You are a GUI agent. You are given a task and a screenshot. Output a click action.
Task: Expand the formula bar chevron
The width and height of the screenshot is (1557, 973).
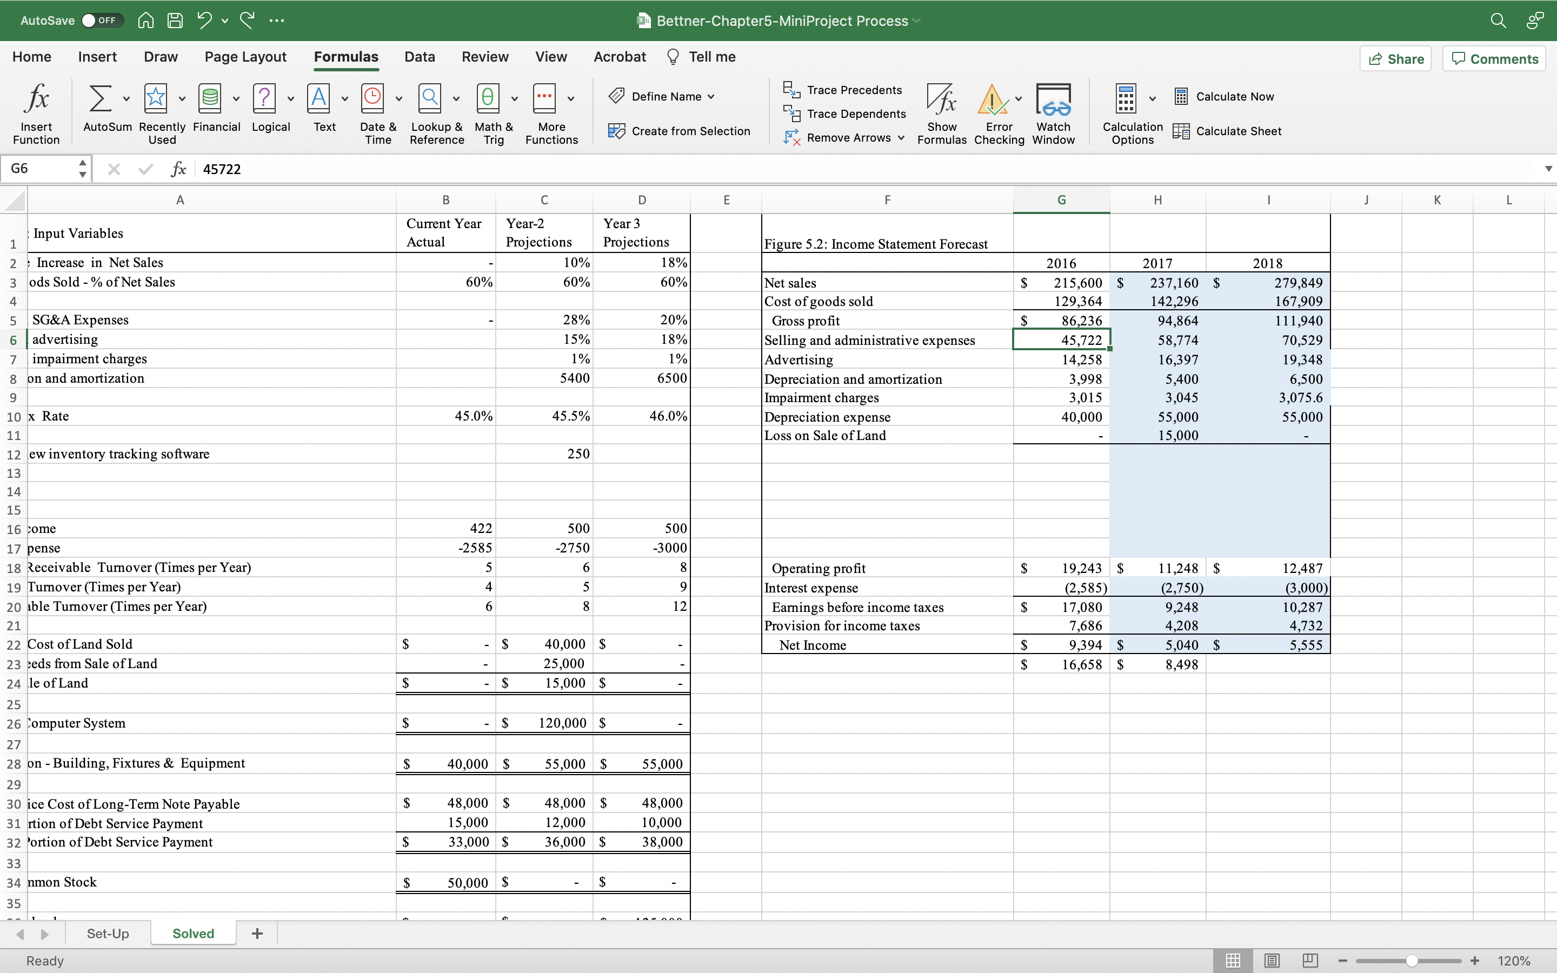click(x=1548, y=169)
